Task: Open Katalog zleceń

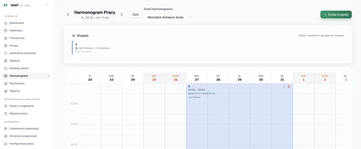Action: (x=26, y=68)
